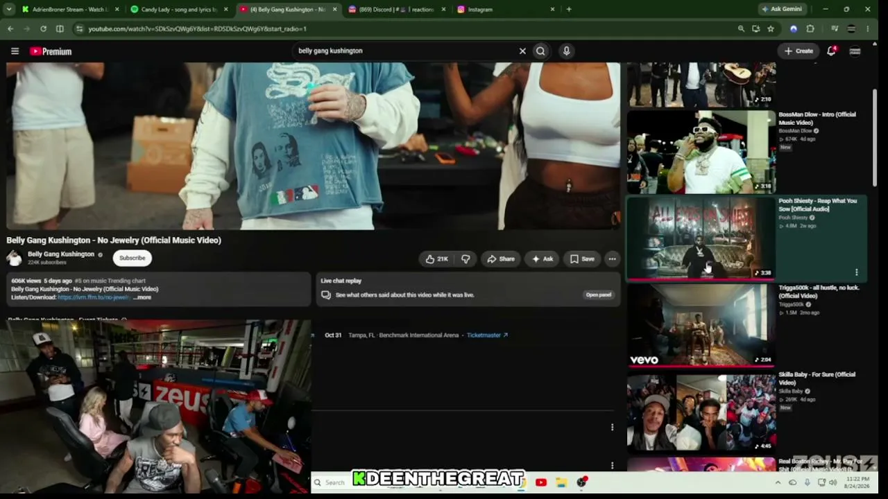
Task: Open Skilla Baby - For Sure title
Action: (x=817, y=378)
